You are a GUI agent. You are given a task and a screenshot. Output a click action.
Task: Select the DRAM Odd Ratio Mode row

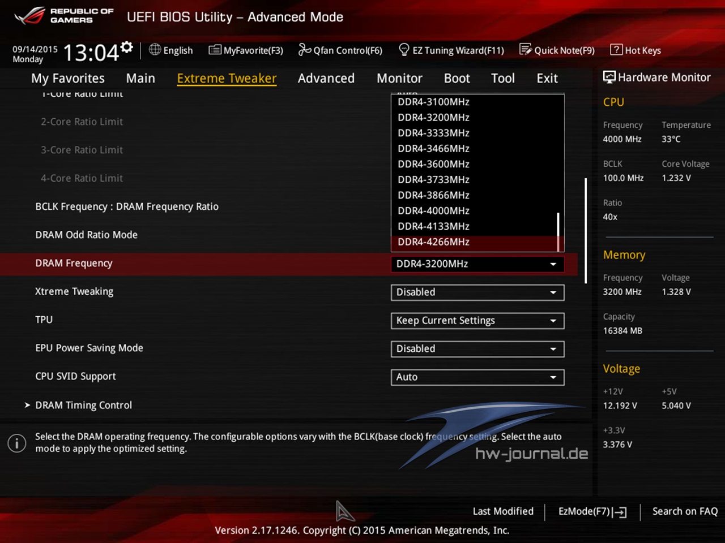86,235
